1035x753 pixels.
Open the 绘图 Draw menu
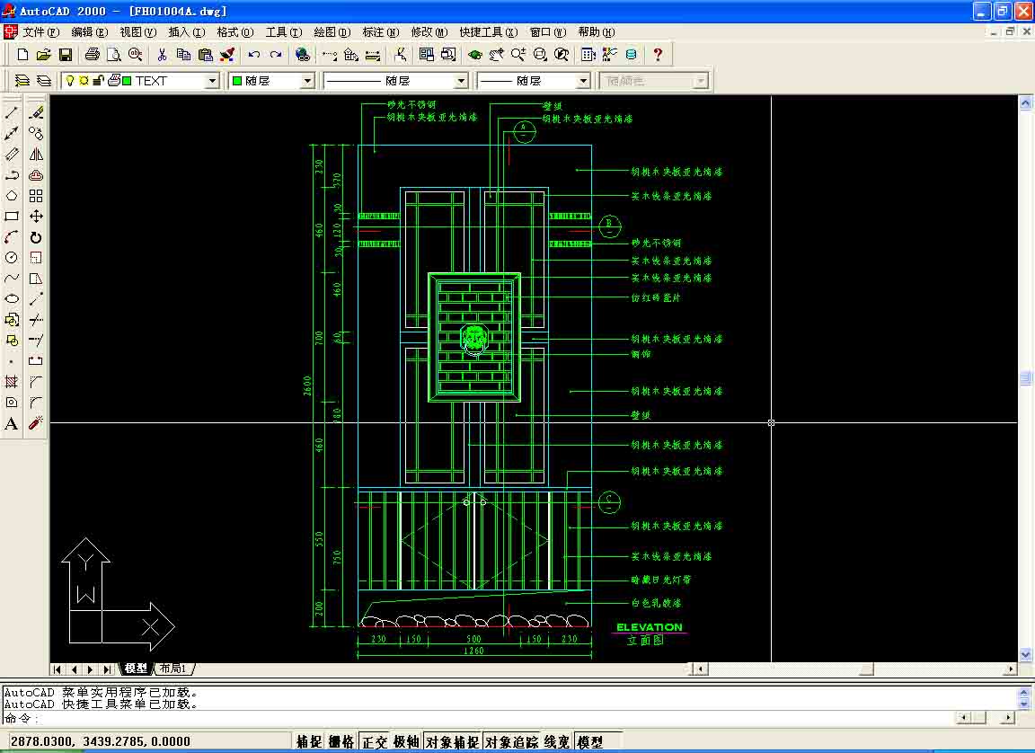[x=332, y=31]
